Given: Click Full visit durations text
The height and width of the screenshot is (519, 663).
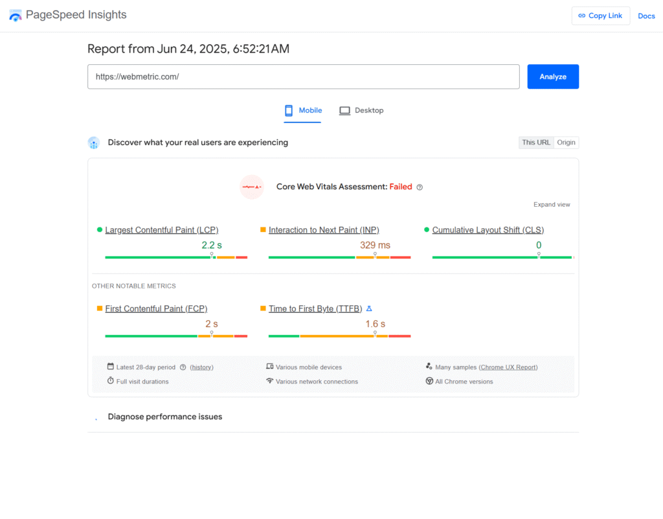Looking at the screenshot, I should coord(142,382).
